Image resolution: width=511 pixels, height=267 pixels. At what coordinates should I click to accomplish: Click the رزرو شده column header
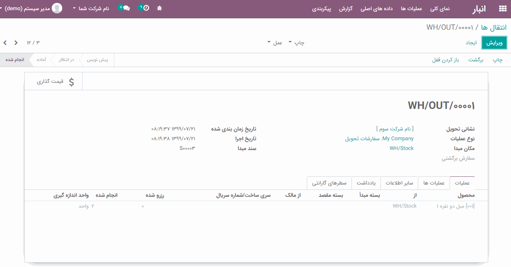pos(155,195)
